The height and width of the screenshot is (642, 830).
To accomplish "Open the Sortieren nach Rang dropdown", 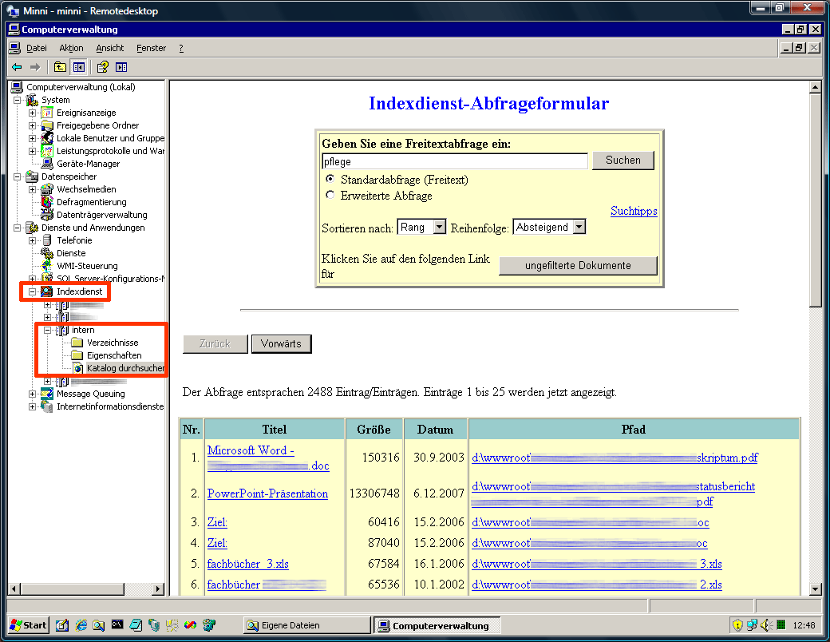I will 438,228.
